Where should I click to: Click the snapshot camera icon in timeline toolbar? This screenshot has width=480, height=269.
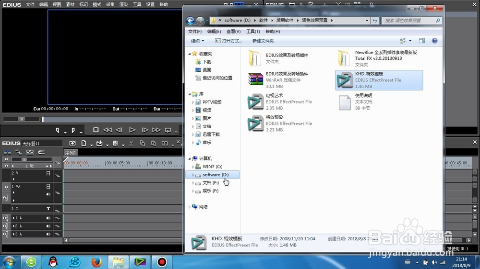point(72,143)
